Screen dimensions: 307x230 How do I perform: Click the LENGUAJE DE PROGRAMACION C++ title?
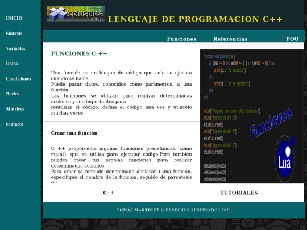[x=195, y=19]
